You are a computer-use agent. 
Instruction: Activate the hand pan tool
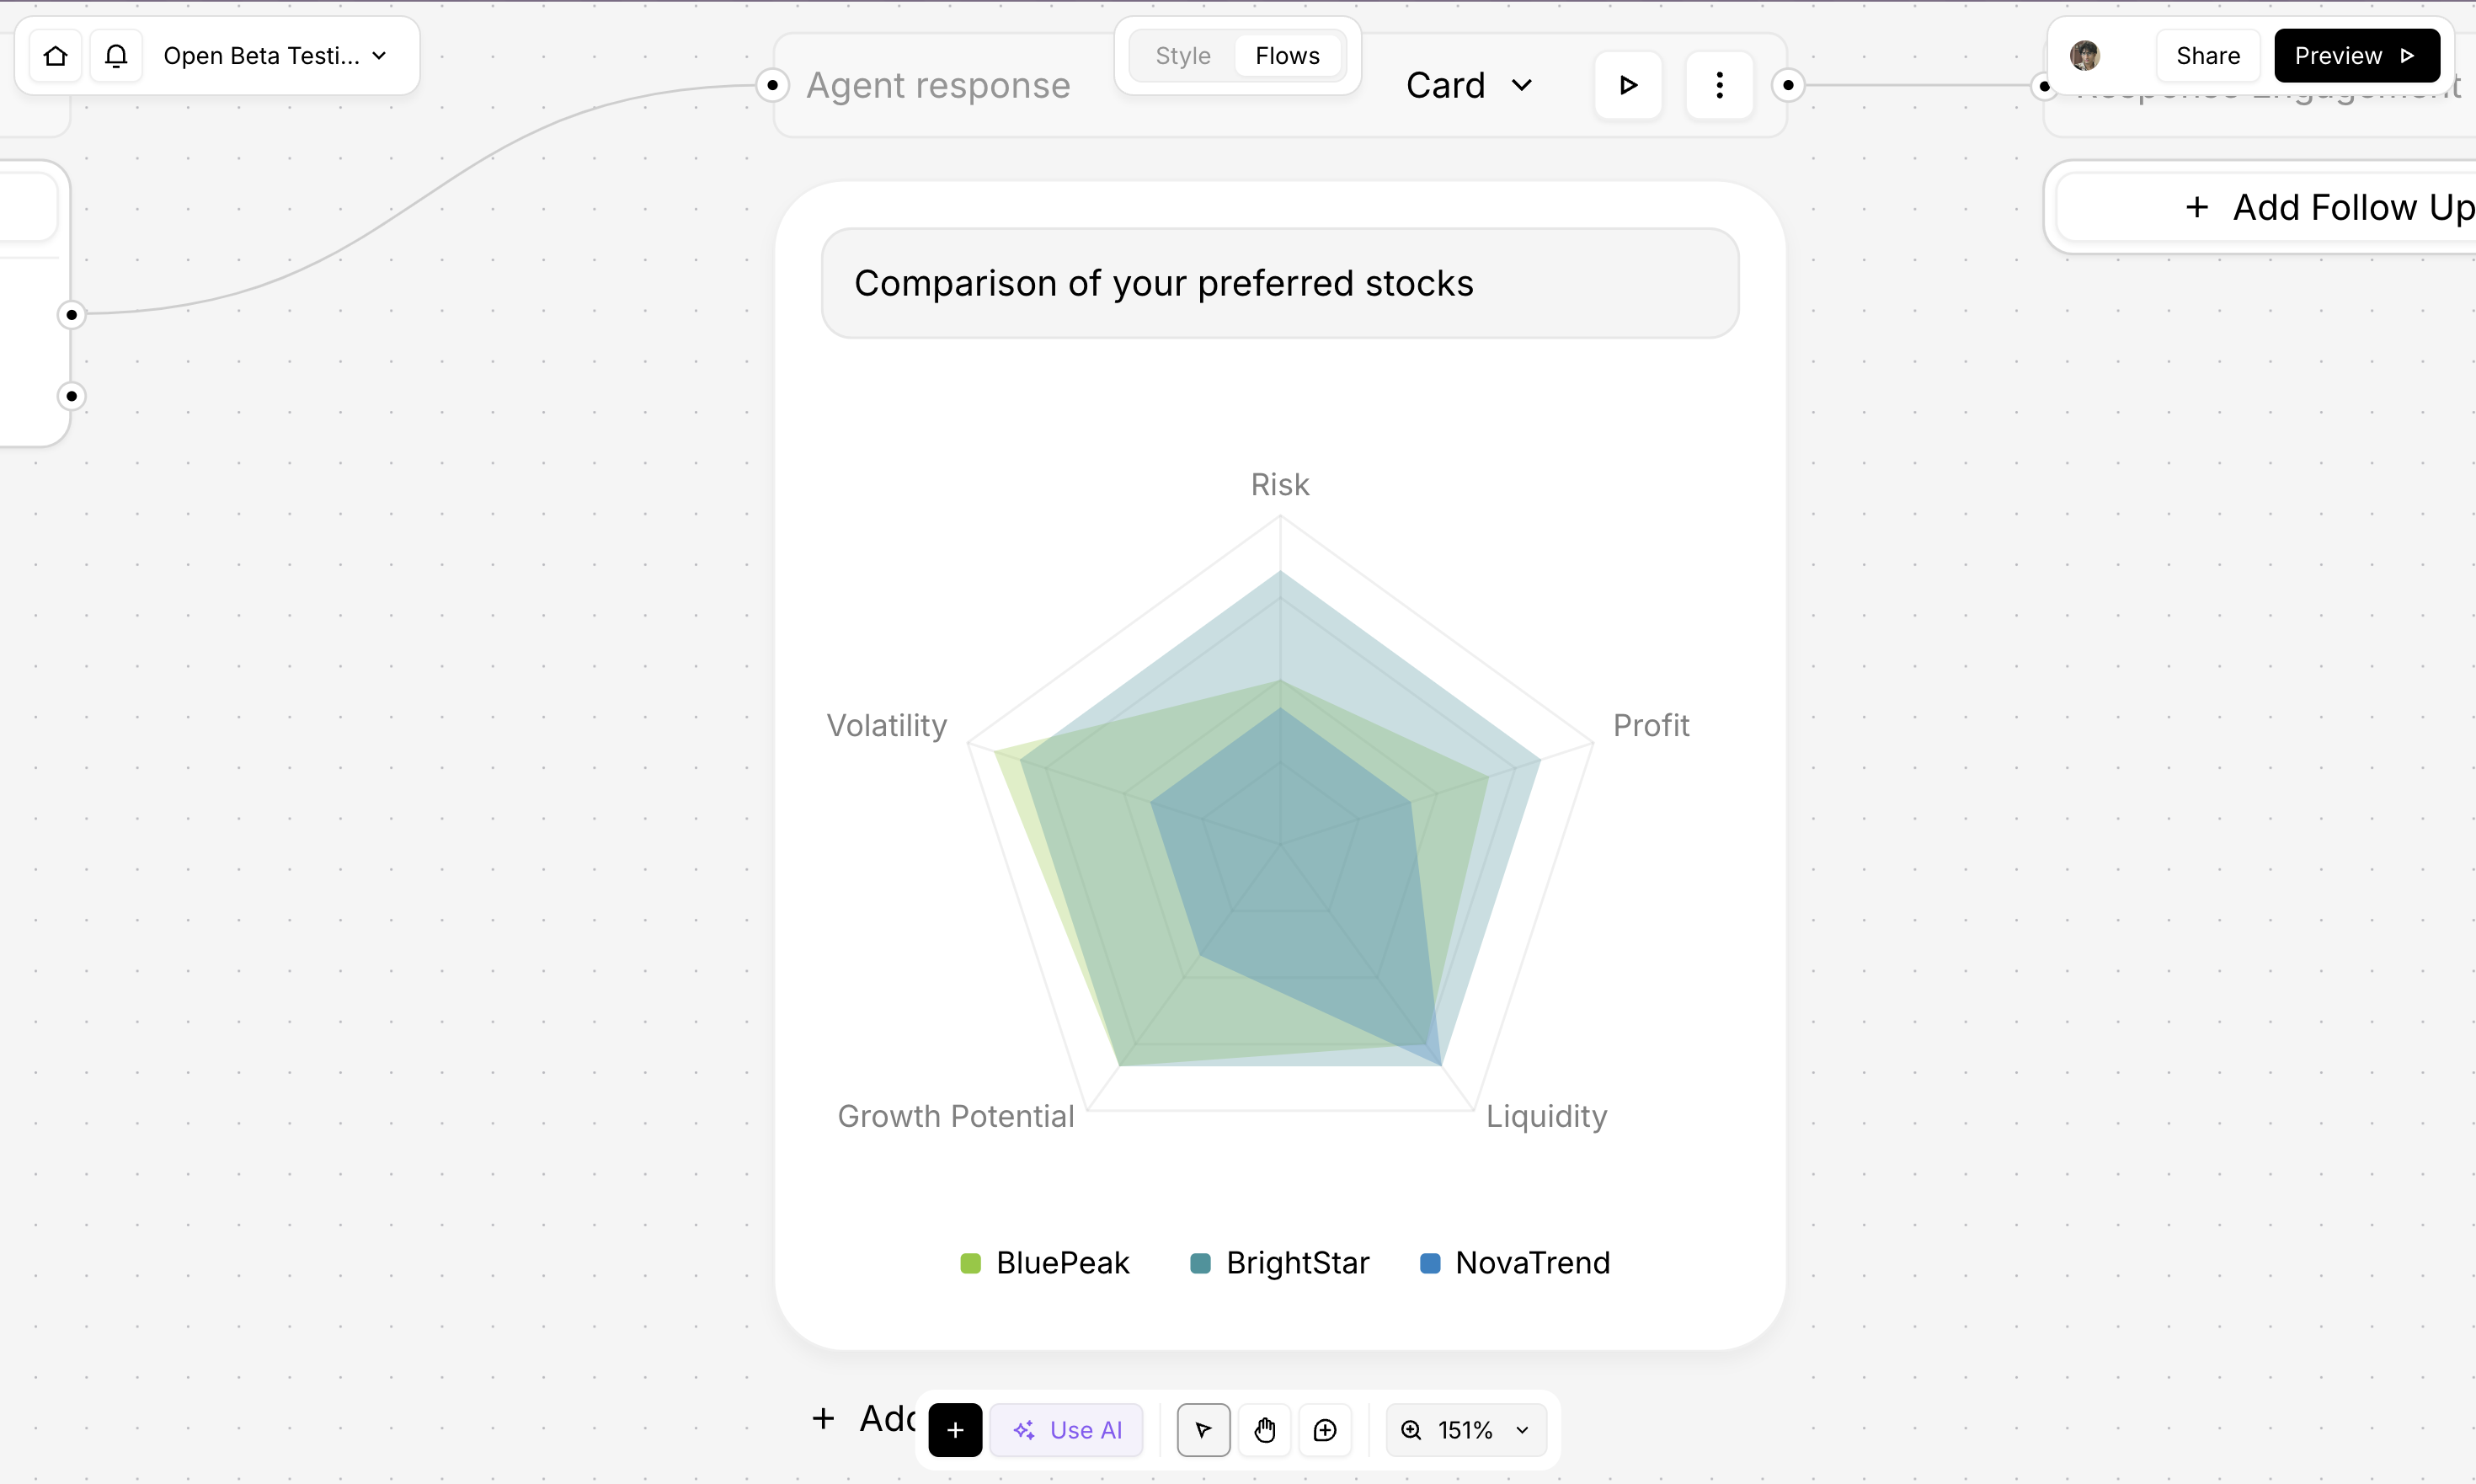tap(1264, 1430)
